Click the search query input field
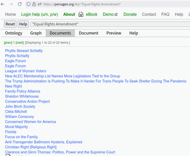Image resolution: width=190 pixels, height=156 pixels. click(110, 24)
